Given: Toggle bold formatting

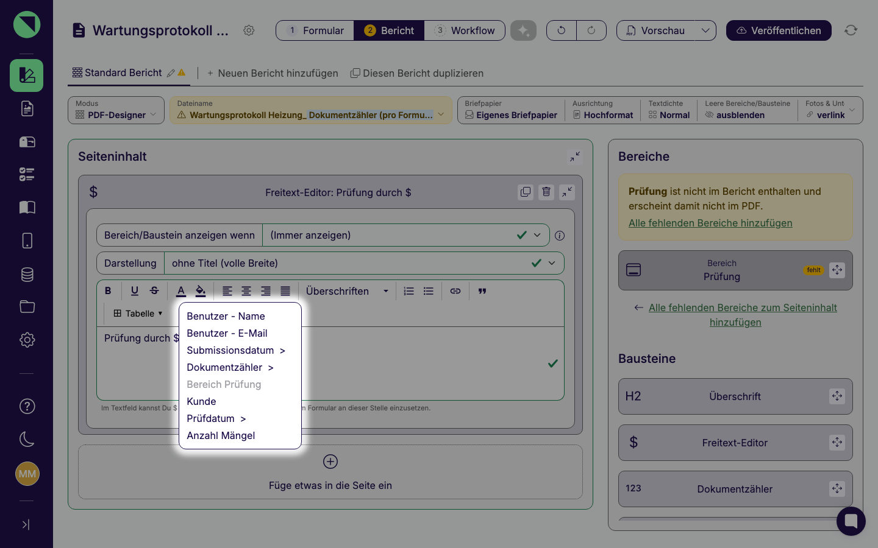Looking at the screenshot, I should [108, 291].
